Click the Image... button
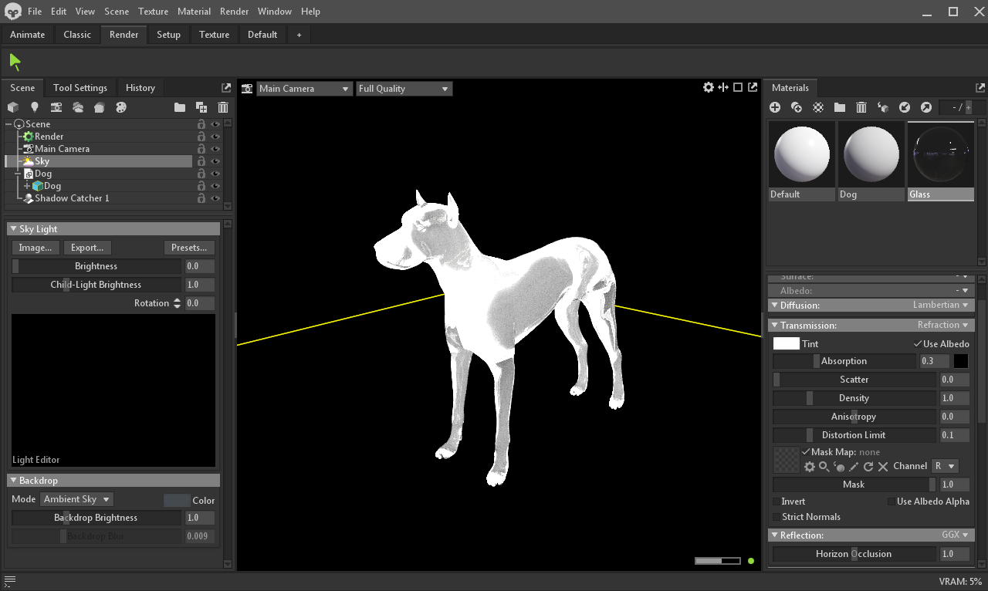 click(x=36, y=248)
